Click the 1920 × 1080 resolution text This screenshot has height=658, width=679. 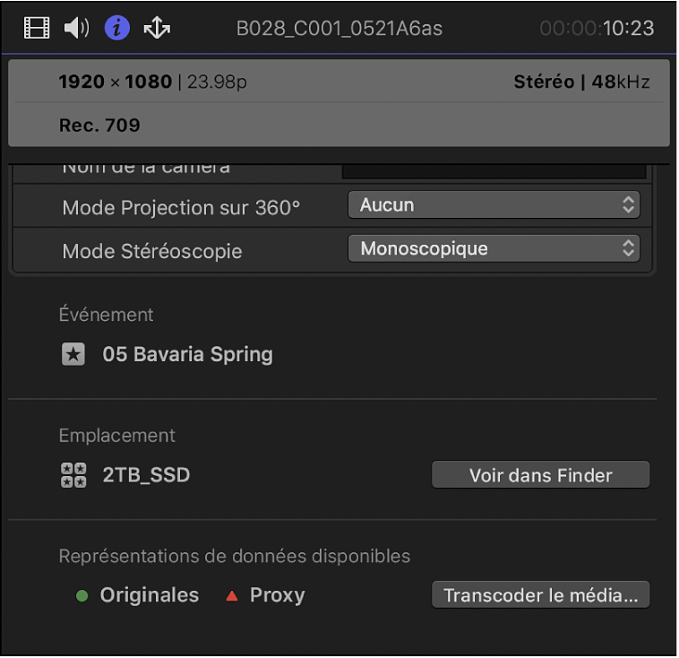(x=115, y=82)
